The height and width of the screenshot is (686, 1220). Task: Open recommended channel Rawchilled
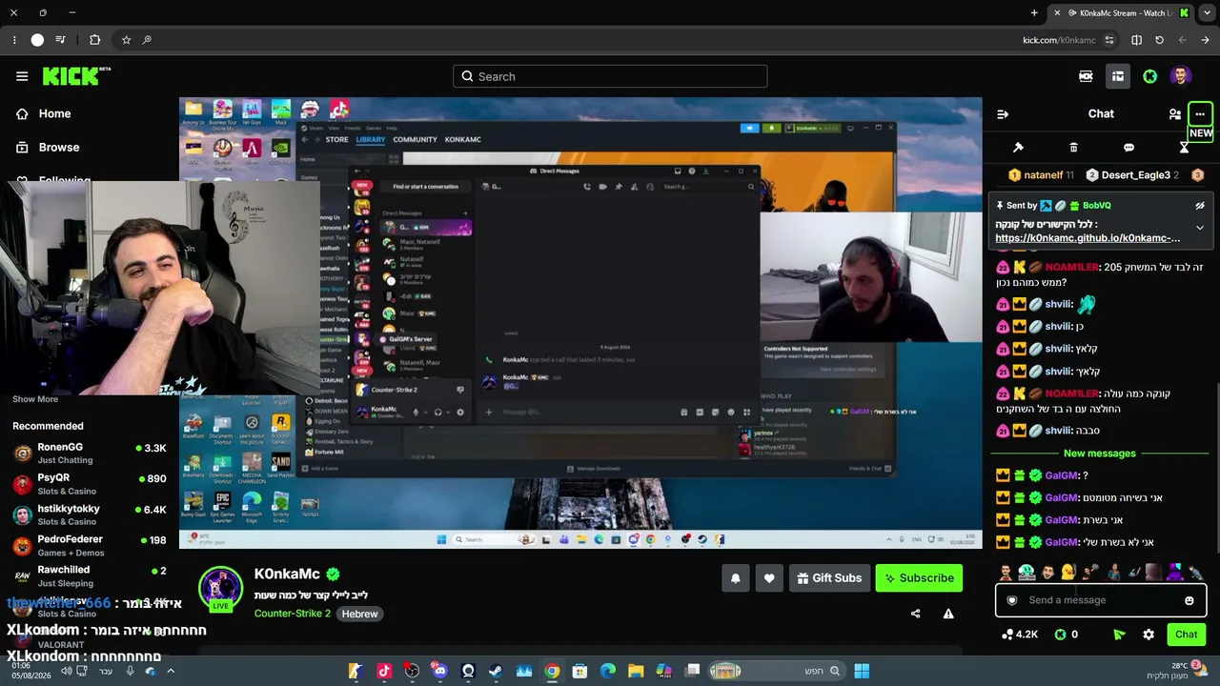pos(90,575)
